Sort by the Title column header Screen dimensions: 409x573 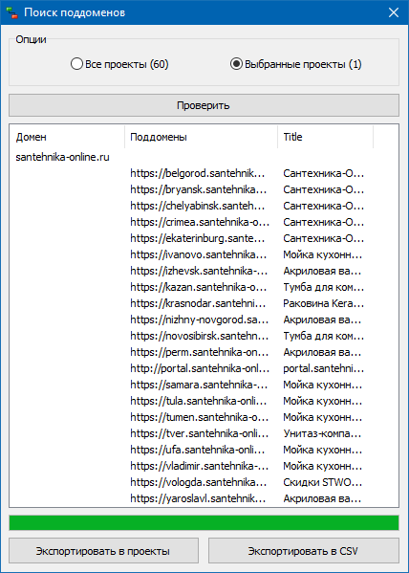pos(325,137)
